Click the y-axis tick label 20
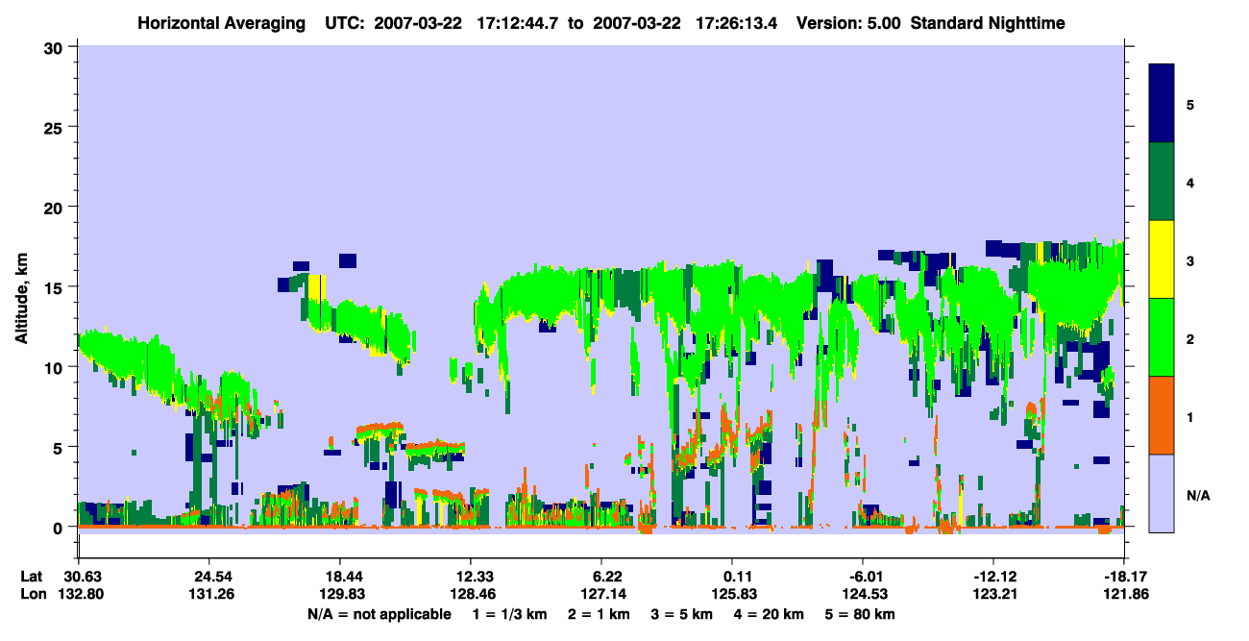Screen dimensions: 1249x641 [56, 208]
